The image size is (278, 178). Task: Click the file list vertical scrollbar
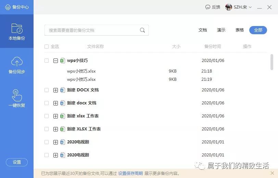click(271, 62)
